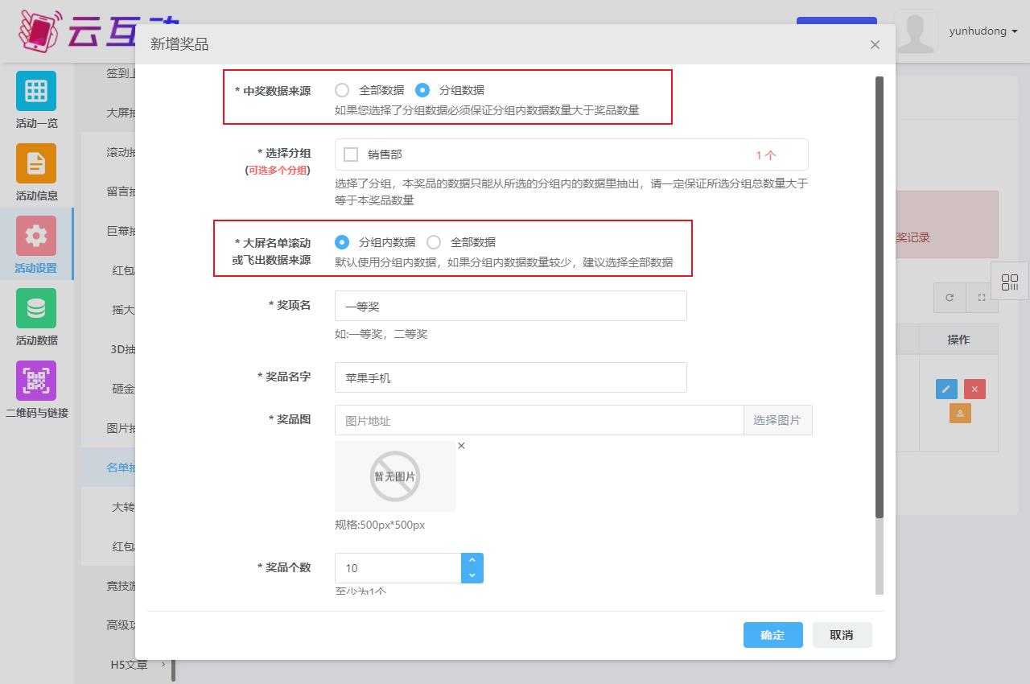The image size is (1030, 684).
Task: Decrease 奖品个数 with the down arrow
Action: [472, 575]
